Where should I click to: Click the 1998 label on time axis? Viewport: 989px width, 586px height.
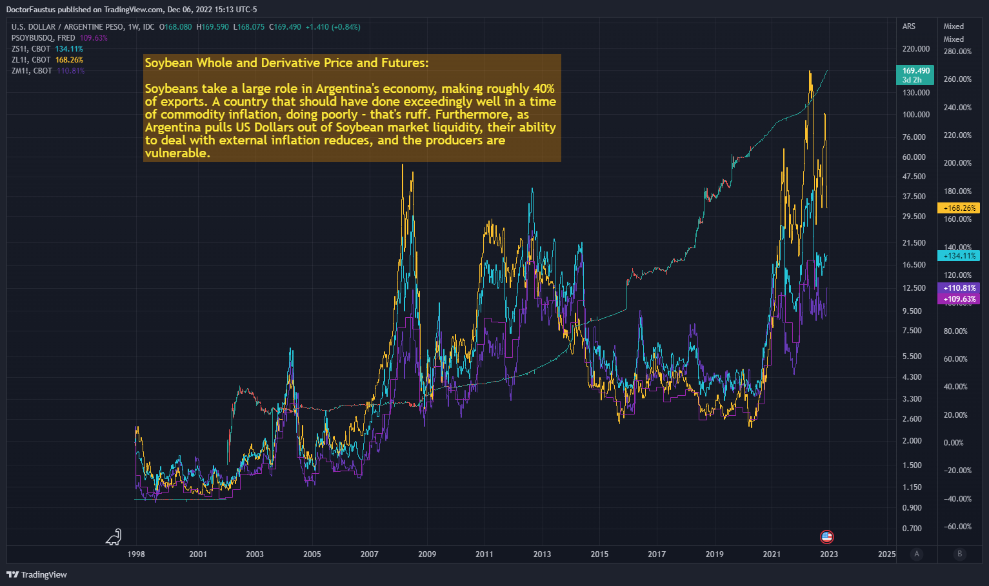(x=136, y=554)
